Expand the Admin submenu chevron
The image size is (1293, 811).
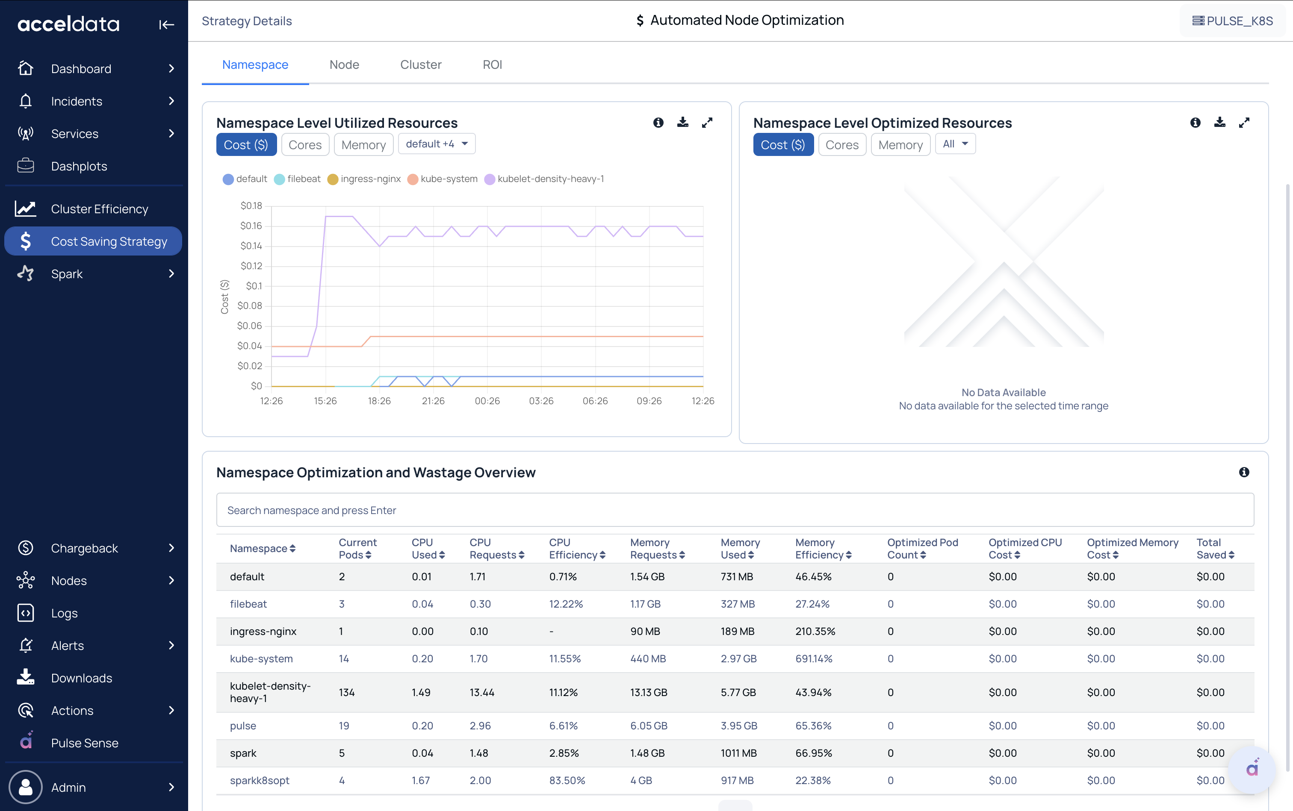click(171, 787)
